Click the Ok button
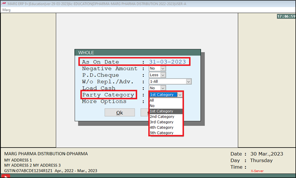The width and height of the screenshot is (296, 178). (120, 113)
